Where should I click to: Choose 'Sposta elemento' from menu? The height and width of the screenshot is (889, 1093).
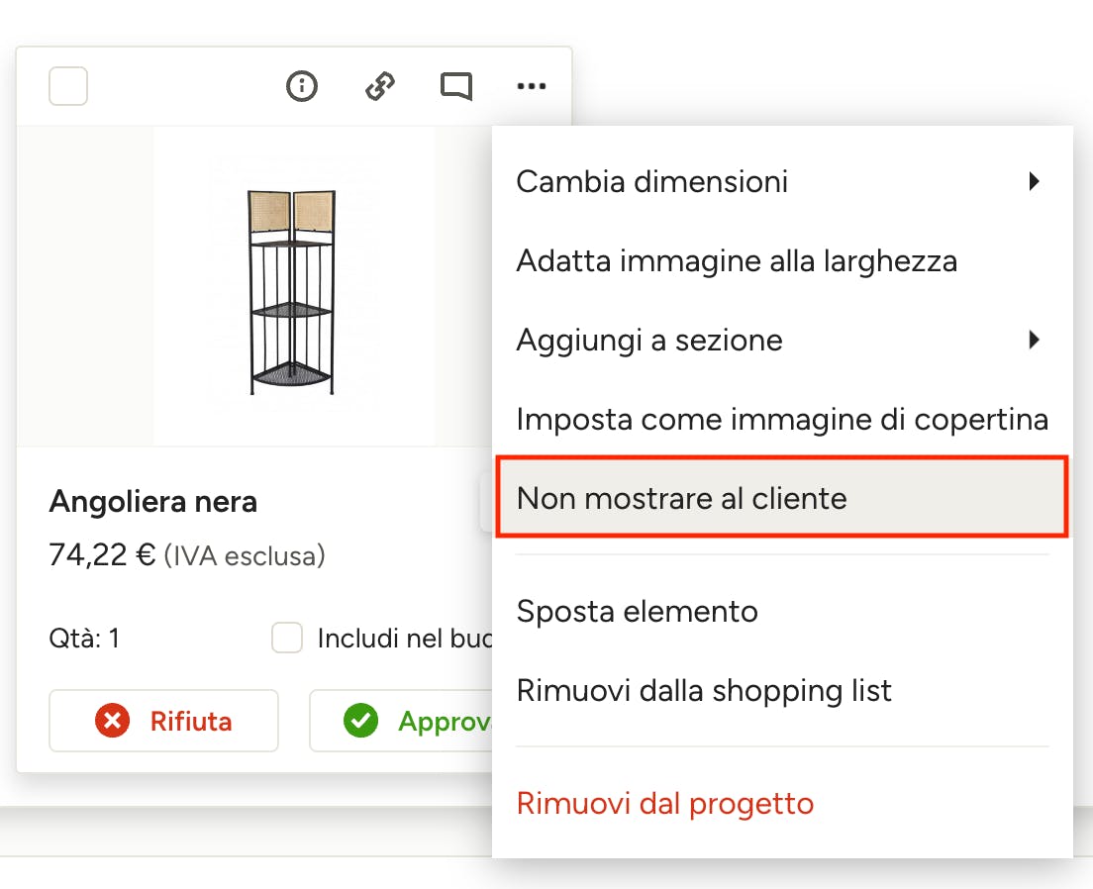click(638, 611)
